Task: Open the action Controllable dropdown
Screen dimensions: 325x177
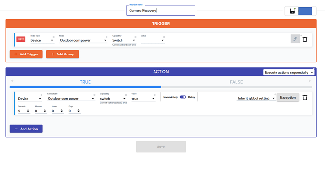Action: point(71,99)
